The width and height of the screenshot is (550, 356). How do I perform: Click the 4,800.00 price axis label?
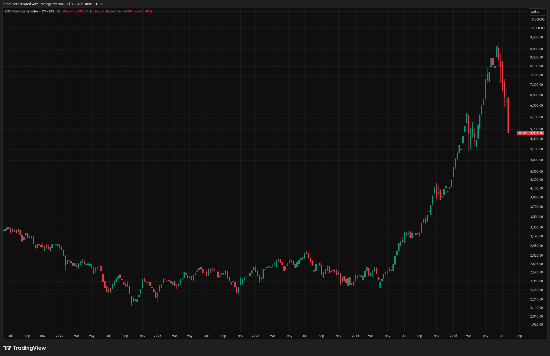click(x=536, y=160)
